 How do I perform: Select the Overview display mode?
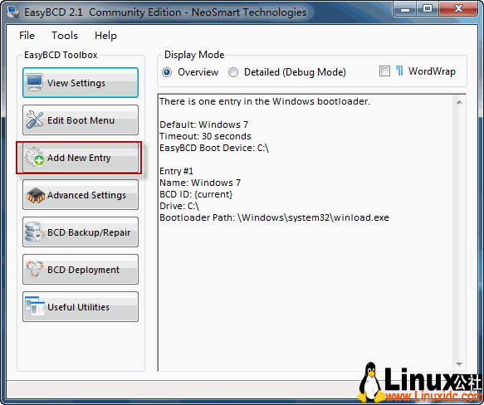point(167,72)
